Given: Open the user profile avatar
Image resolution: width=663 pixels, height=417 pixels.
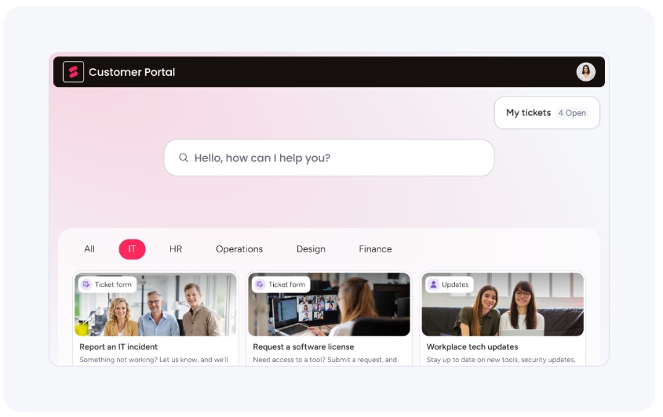Looking at the screenshot, I should click(x=585, y=72).
